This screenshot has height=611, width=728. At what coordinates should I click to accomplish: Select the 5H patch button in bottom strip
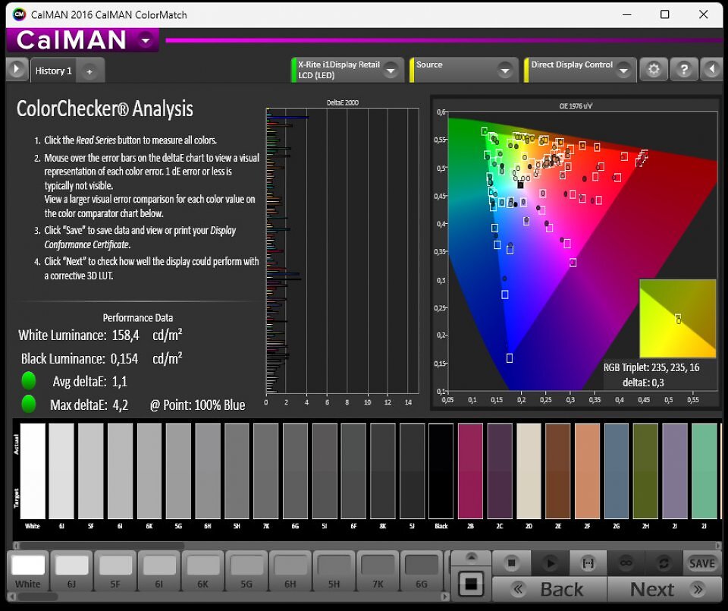point(334,572)
